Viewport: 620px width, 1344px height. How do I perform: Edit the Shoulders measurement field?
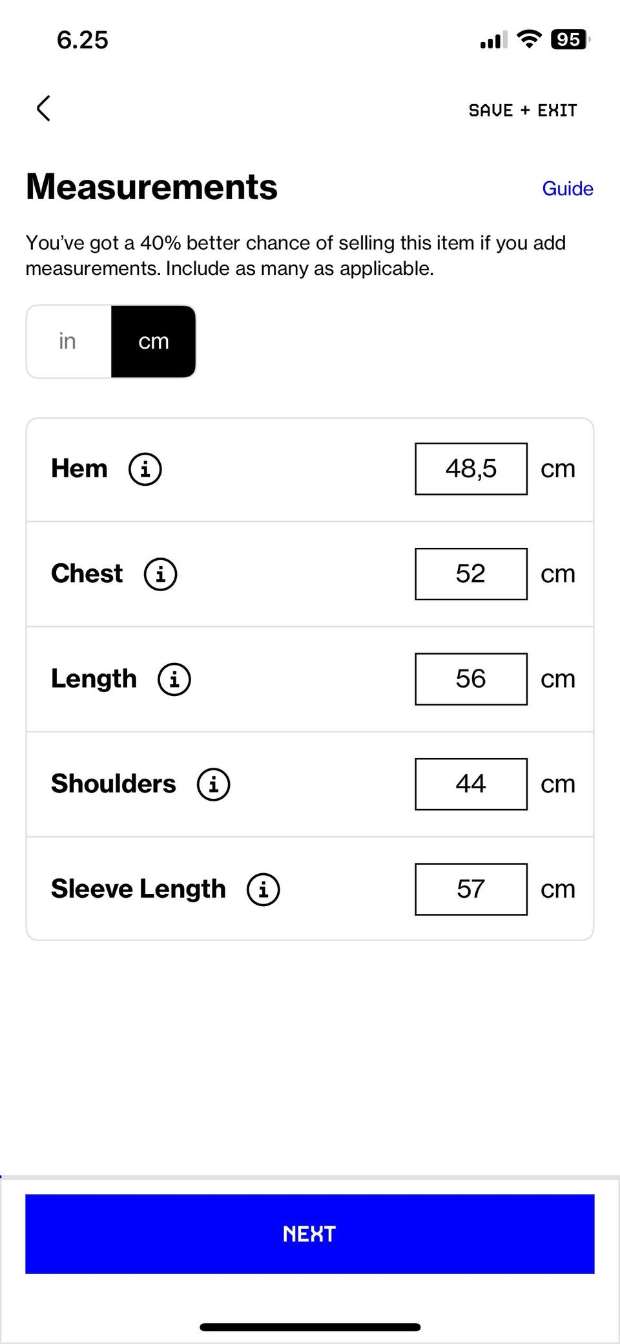[471, 784]
